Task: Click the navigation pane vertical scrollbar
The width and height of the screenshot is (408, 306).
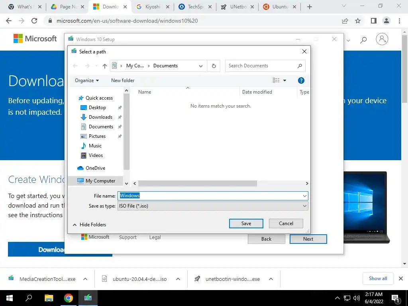Action: pos(126,131)
